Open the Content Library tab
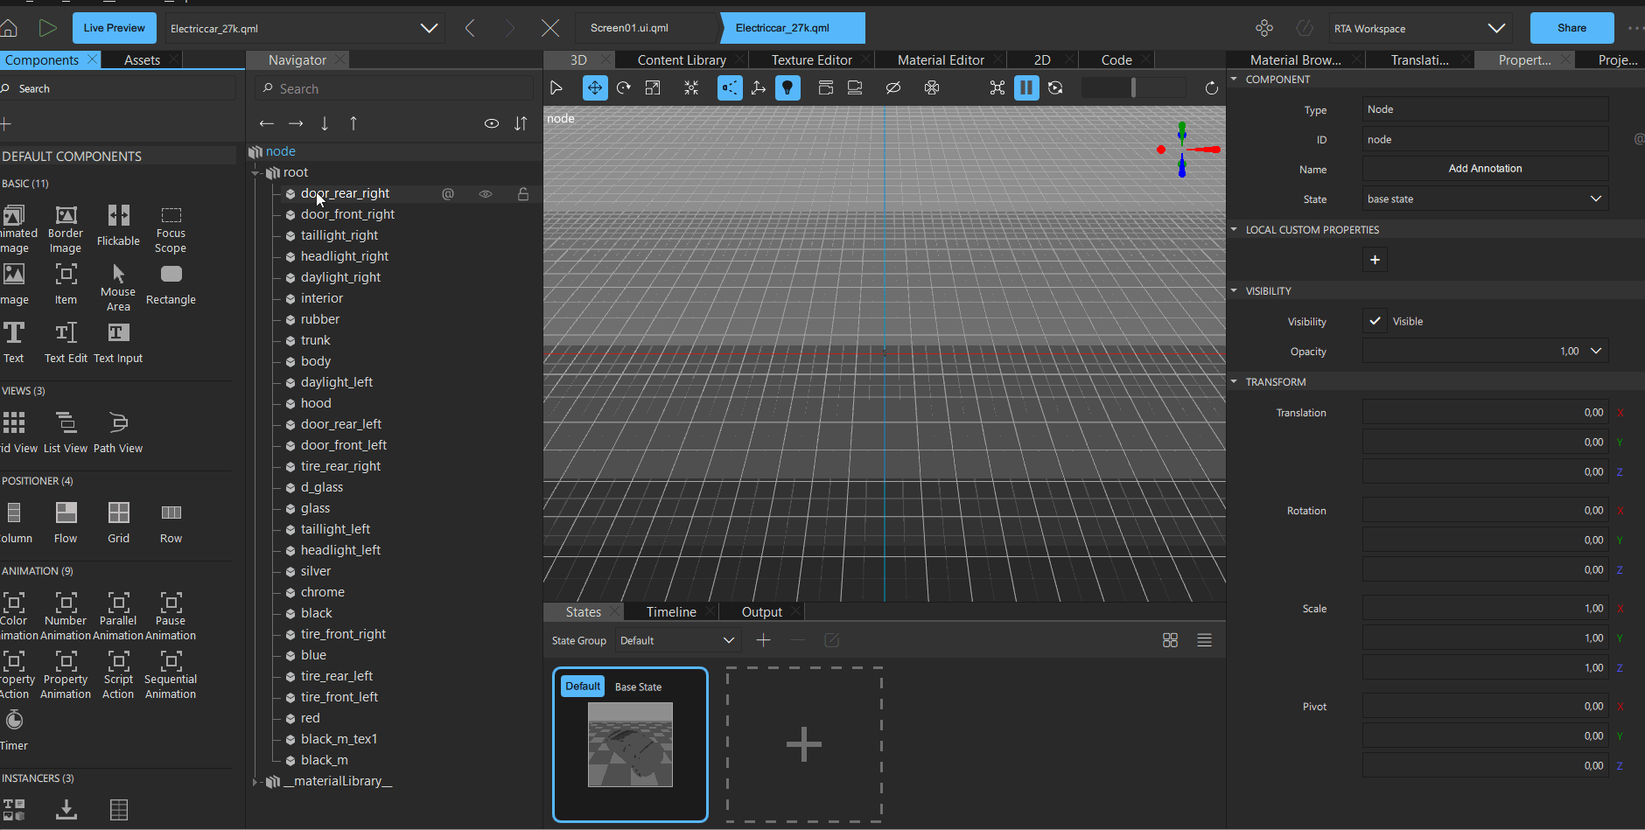Screen dimensions: 1645x830 (x=682, y=59)
